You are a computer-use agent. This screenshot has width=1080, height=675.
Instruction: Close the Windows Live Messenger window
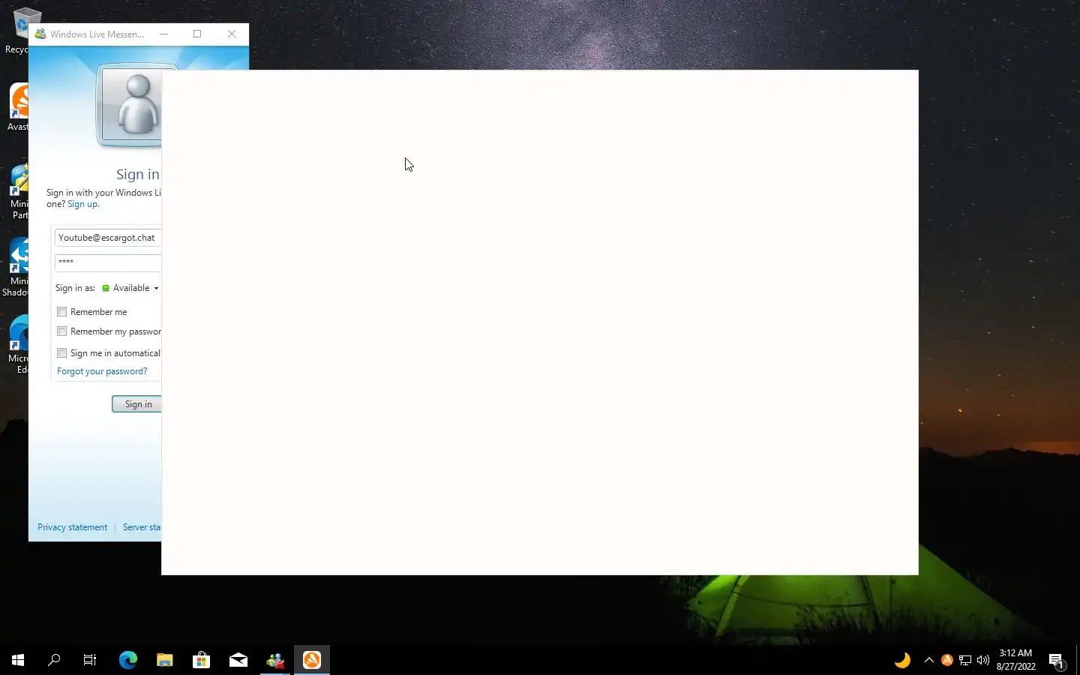pyautogui.click(x=232, y=34)
